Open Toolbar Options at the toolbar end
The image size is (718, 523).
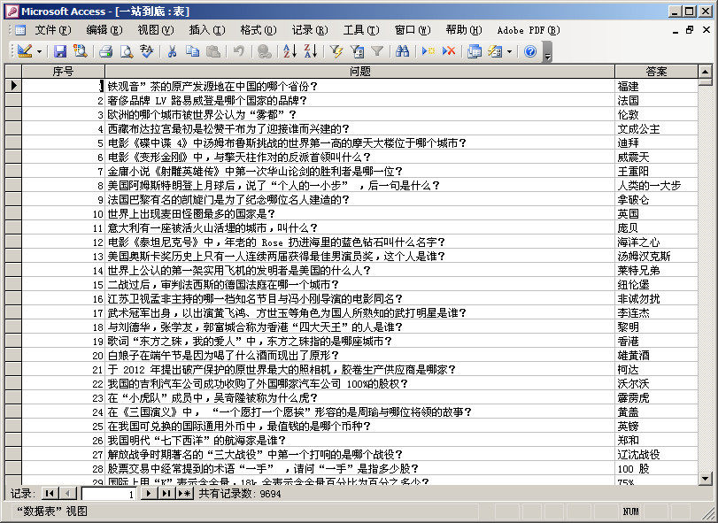(547, 51)
